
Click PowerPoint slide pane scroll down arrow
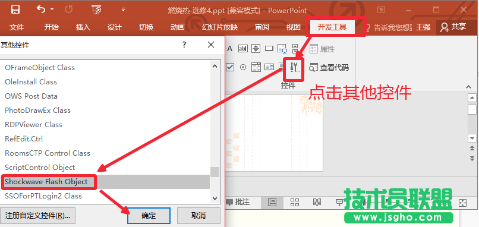[472, 138]
